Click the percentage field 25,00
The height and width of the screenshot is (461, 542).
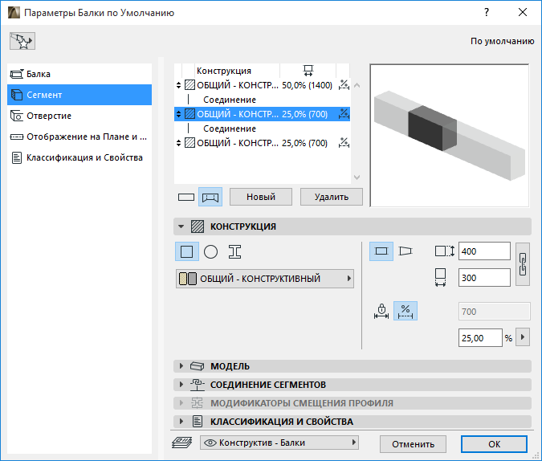(480, 338)
